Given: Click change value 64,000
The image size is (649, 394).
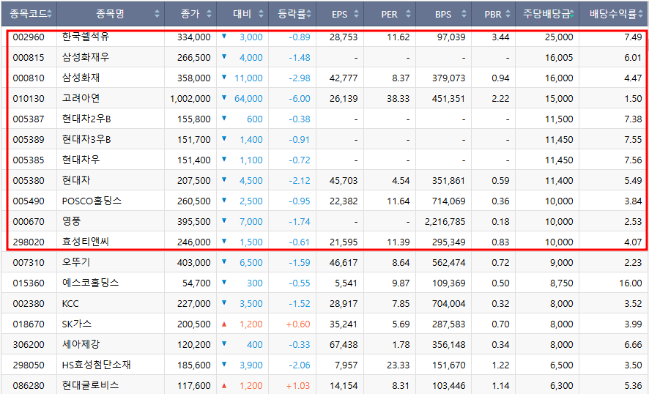Looking at the screenshot, I should click(248, 98).
